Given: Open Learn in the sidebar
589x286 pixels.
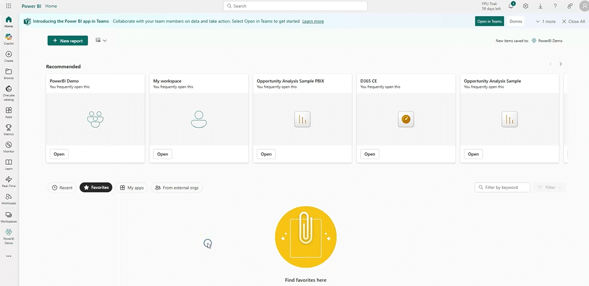Looking at the screenshot, I should point(9,165).
